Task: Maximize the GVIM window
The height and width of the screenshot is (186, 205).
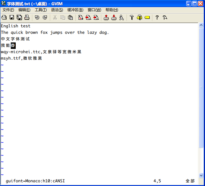Action: point(195,3)
